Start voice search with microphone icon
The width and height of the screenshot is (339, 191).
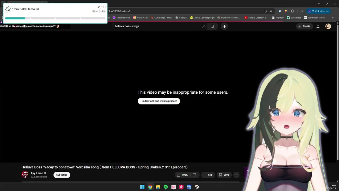point(224,26)
